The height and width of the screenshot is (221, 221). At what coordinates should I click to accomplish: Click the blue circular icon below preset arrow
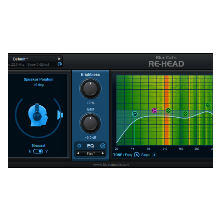click(60, 64)
